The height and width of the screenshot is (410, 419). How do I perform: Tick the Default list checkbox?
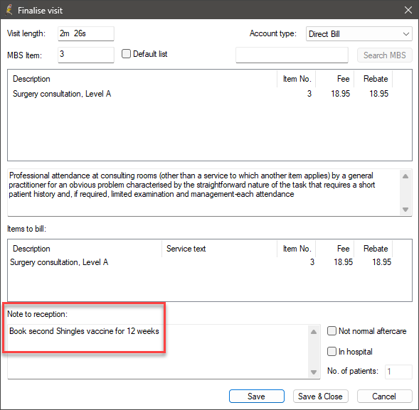coord(126,54)
